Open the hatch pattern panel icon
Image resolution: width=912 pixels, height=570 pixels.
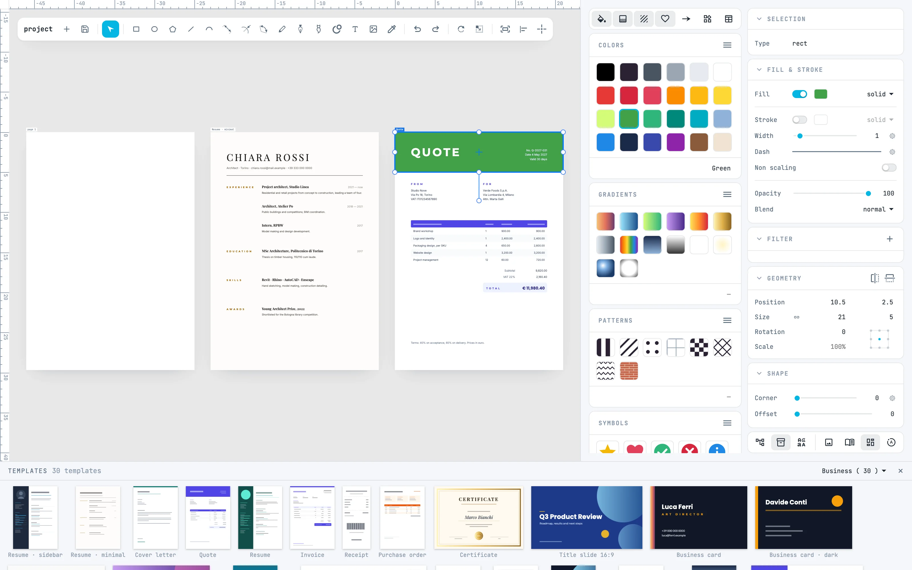[x=644, y=19]
